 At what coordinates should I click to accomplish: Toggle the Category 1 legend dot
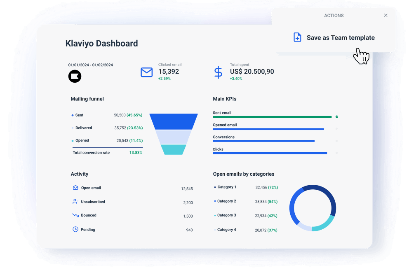(x=215, y=187)
